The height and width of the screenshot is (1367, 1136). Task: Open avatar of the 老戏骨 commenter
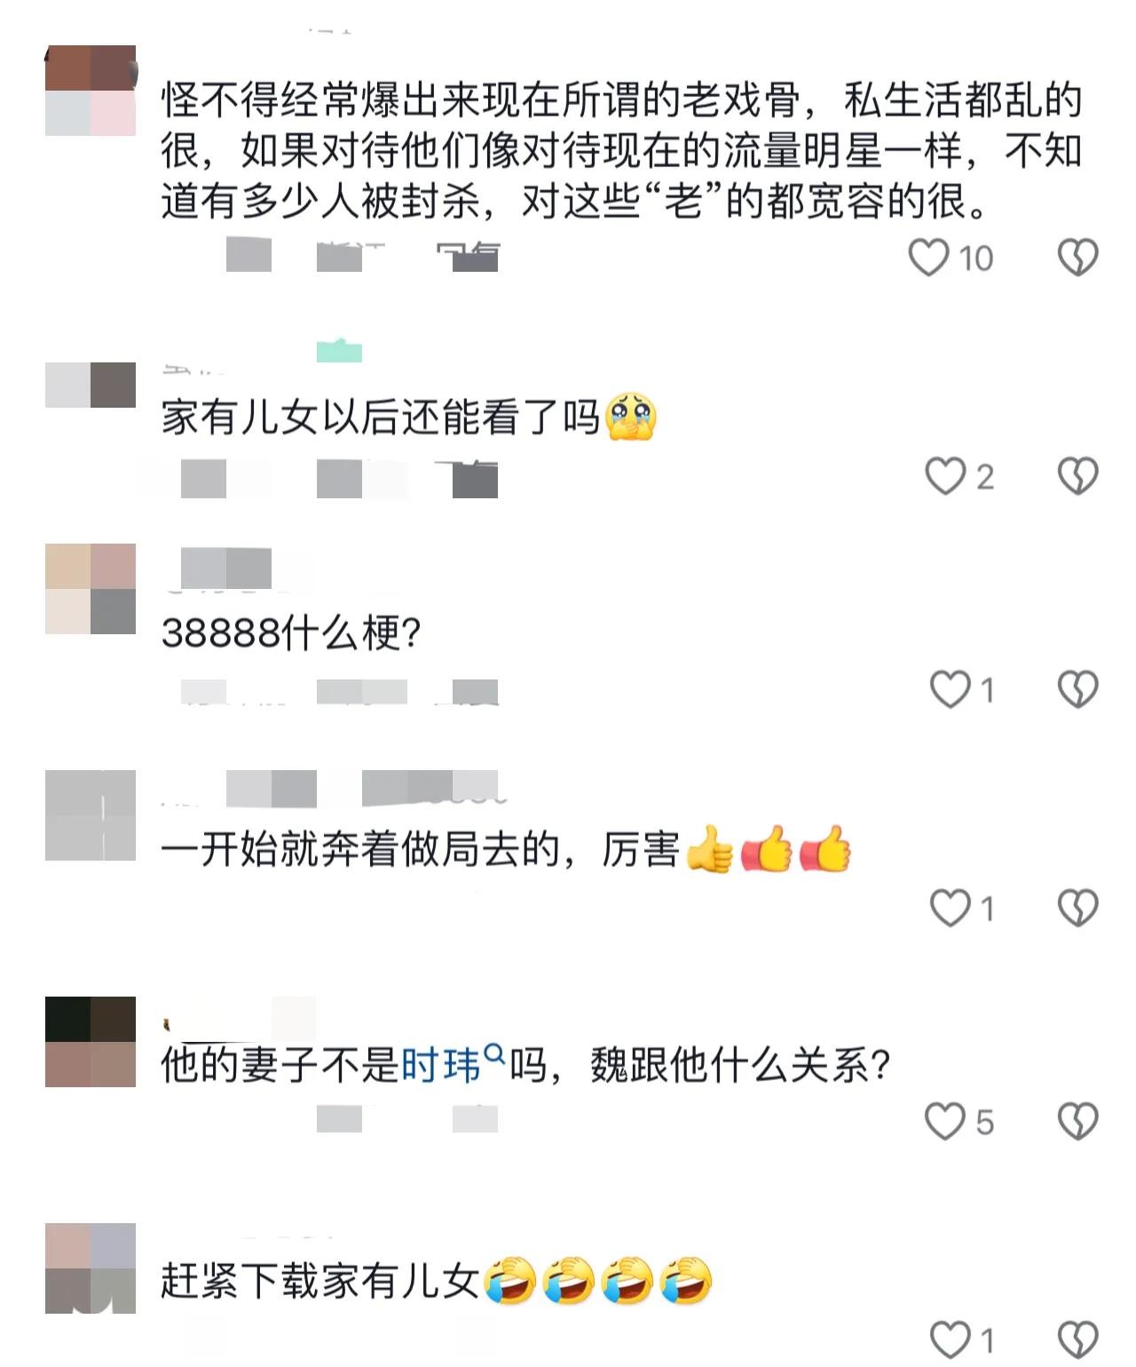point(91,91)
